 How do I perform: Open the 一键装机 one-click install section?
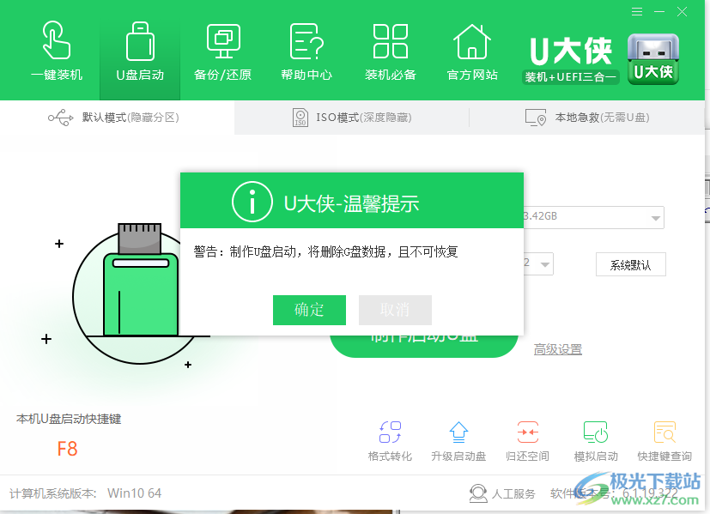click(57, 51)
